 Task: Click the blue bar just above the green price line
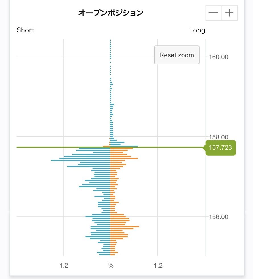click(x=124, y=146)
